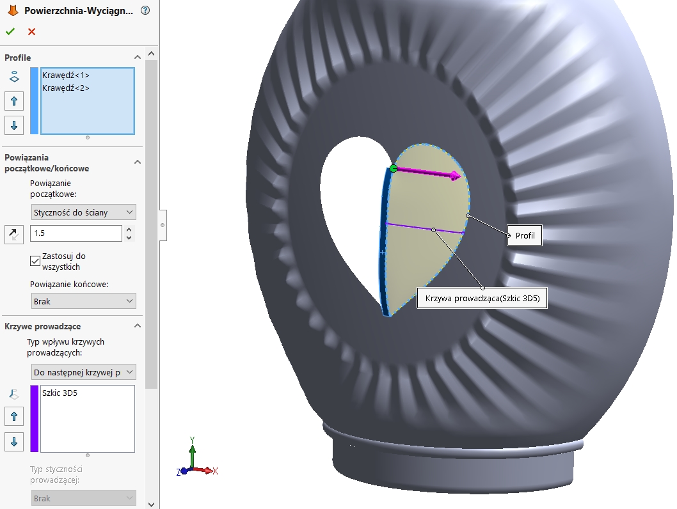The image size is (677, 509).
Task: Click the property panel vertical scrollbar thumb
Action: 151,224
